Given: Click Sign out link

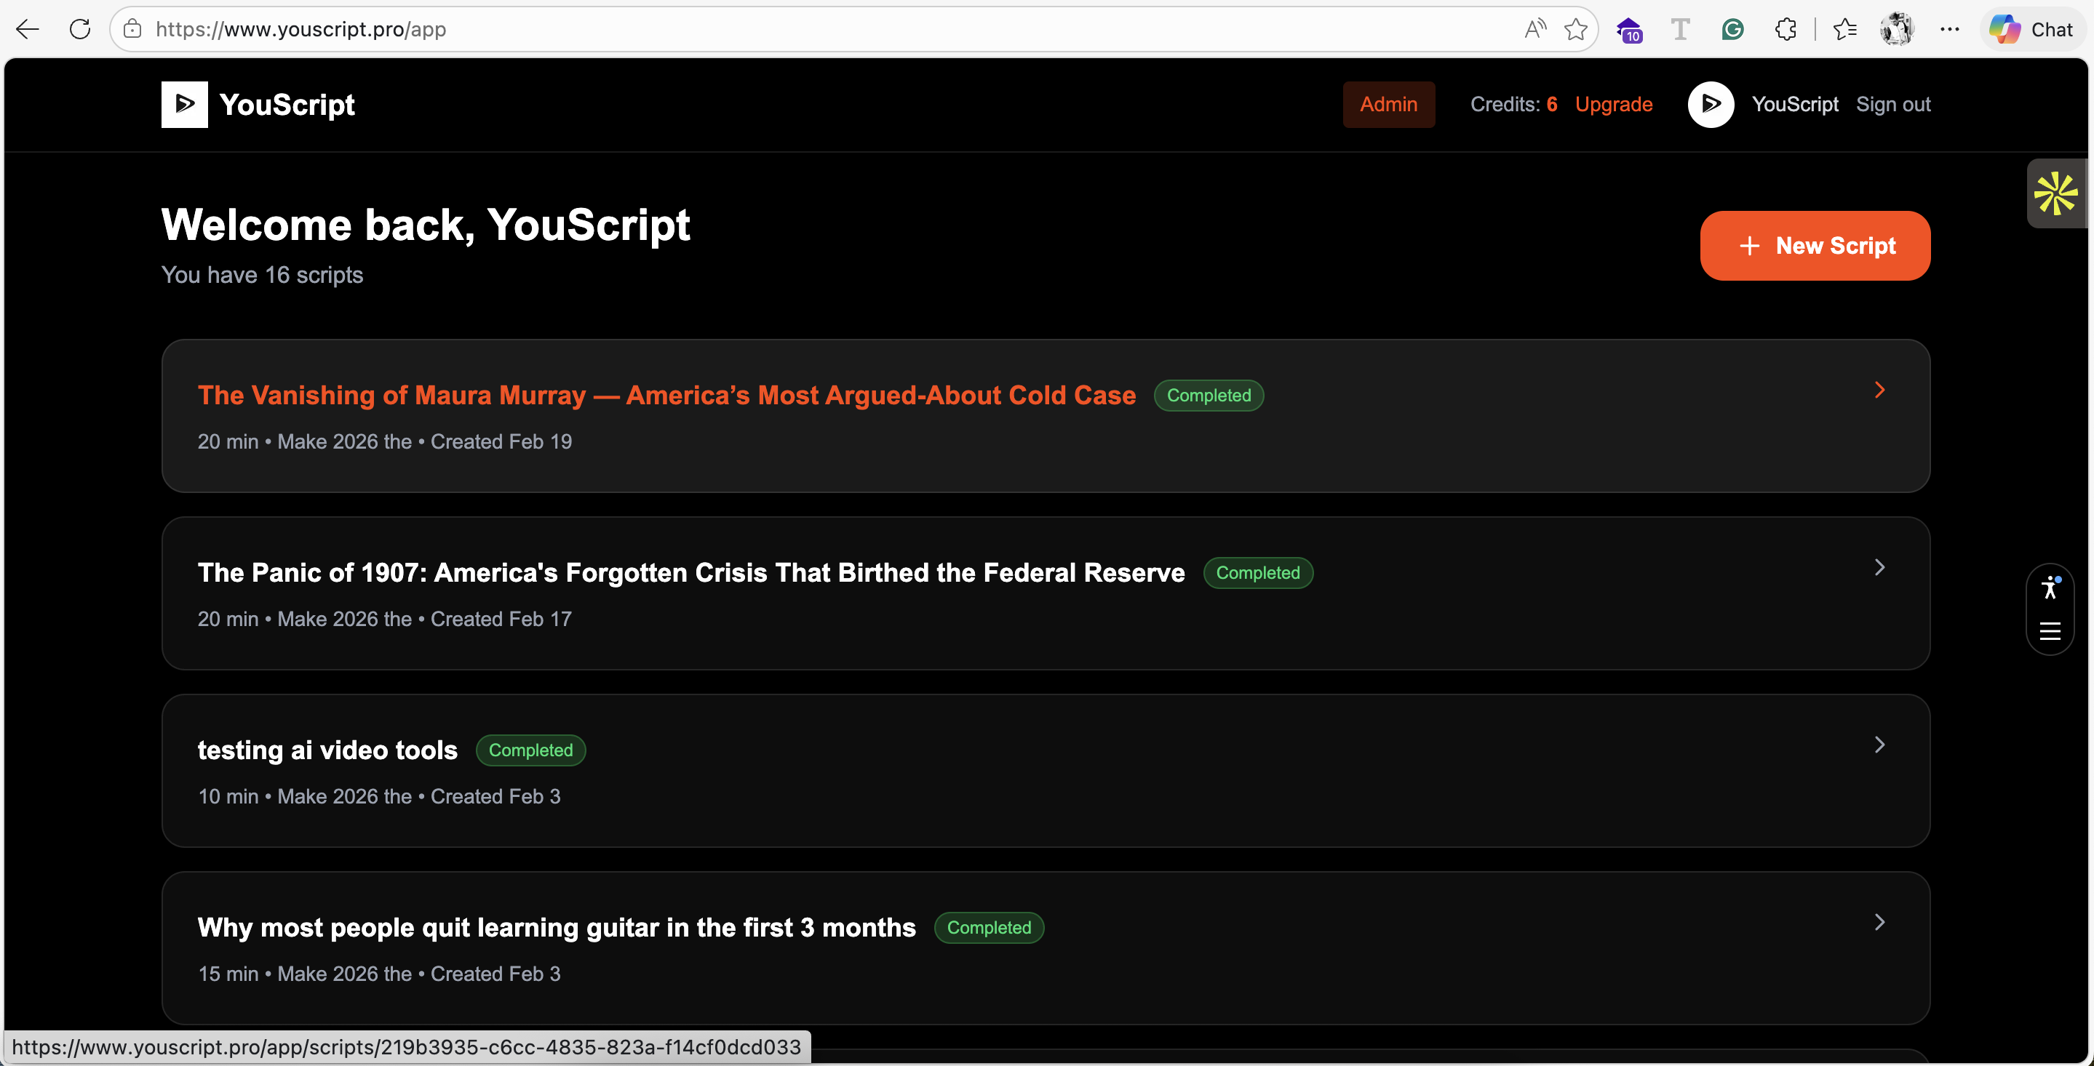Looking at the screenshot, I should click(x=1892, y=104).
